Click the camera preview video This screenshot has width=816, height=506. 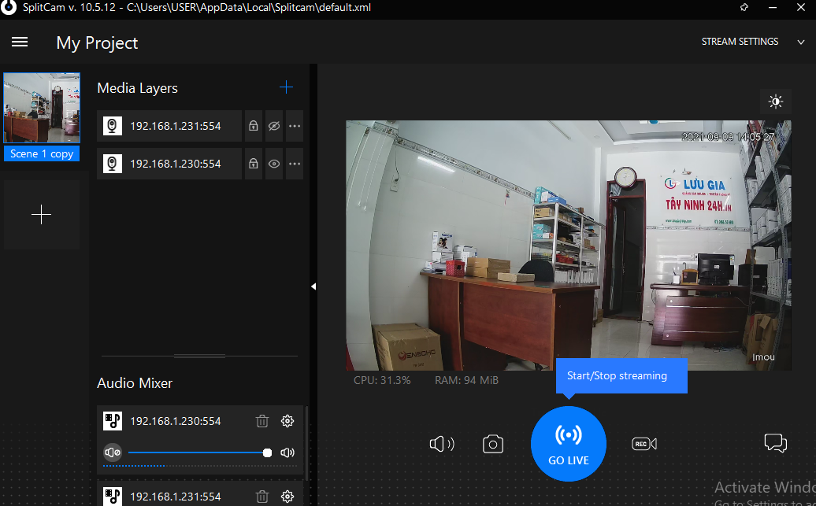(x=569, y=246)
